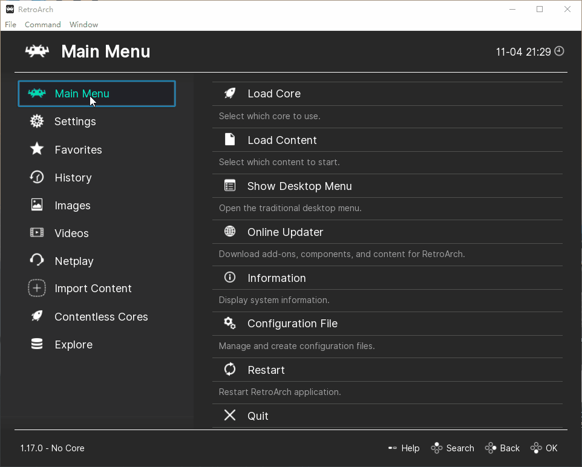The height and width of the screenshot is (467, 582).
Task: Click the Information circle icon
Action: click(x=230, y=277)
